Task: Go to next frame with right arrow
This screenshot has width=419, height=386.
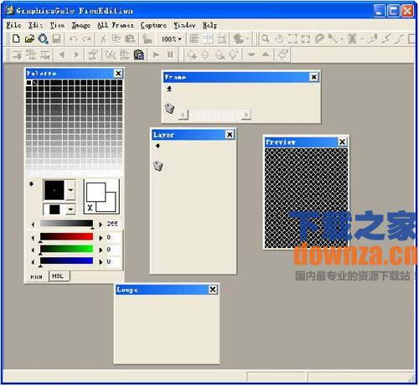Action: 76,54
